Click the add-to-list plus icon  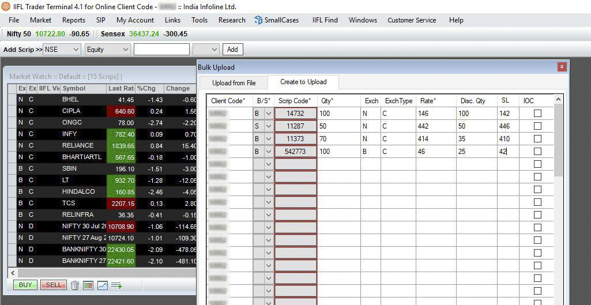click(116, 285)
